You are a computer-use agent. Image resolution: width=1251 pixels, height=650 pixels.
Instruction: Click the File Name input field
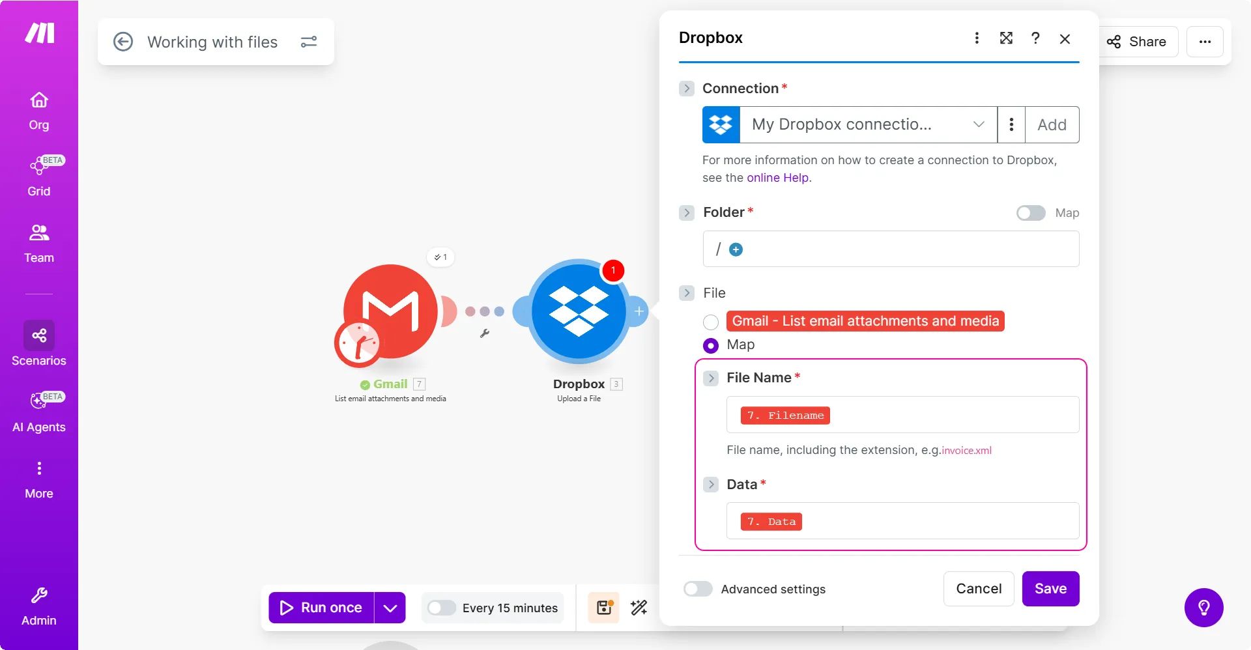[902, 415]
